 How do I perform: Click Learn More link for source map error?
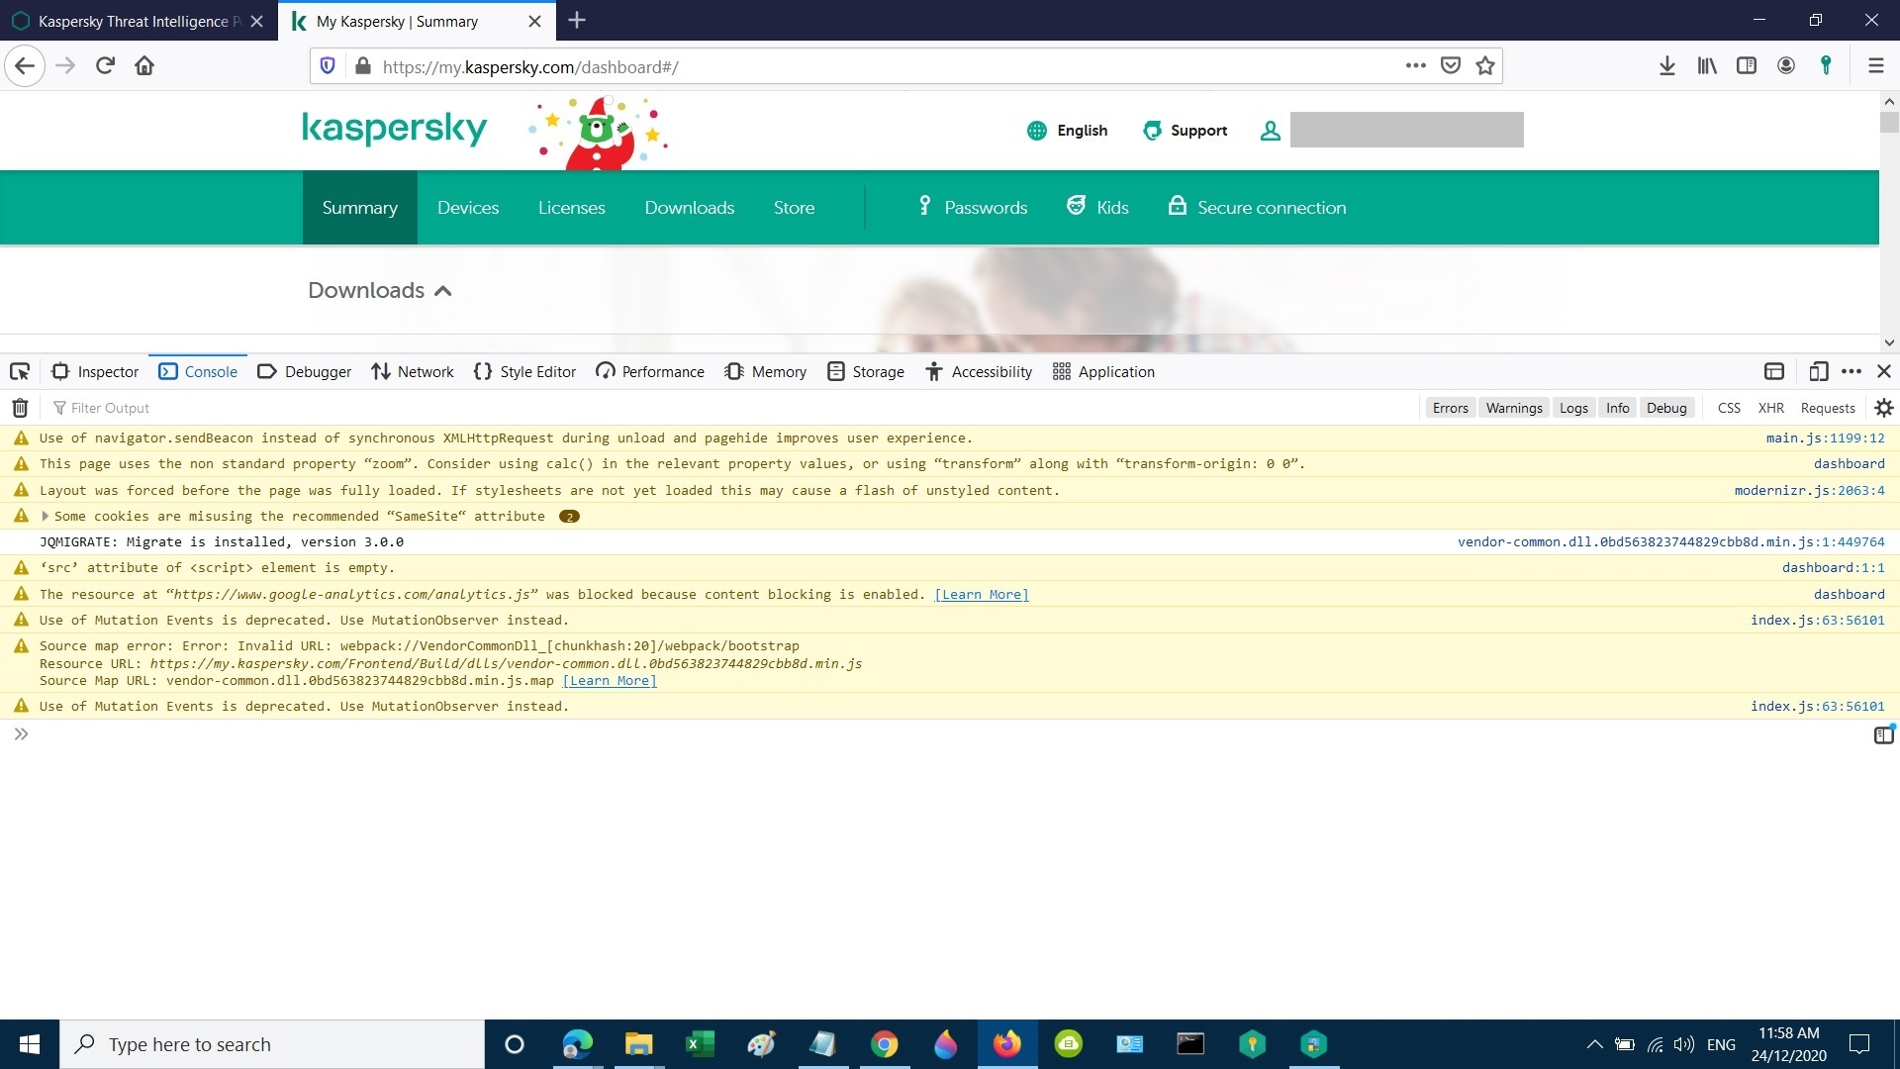(x=610, y=681)
